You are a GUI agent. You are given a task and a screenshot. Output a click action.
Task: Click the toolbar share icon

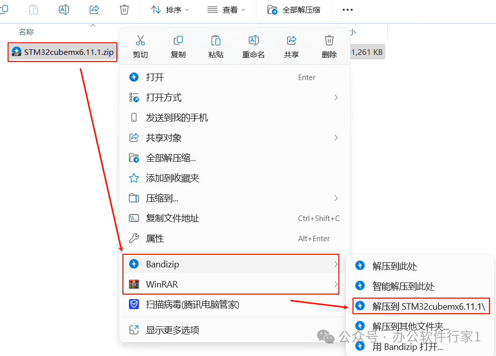tap(94, 10)
